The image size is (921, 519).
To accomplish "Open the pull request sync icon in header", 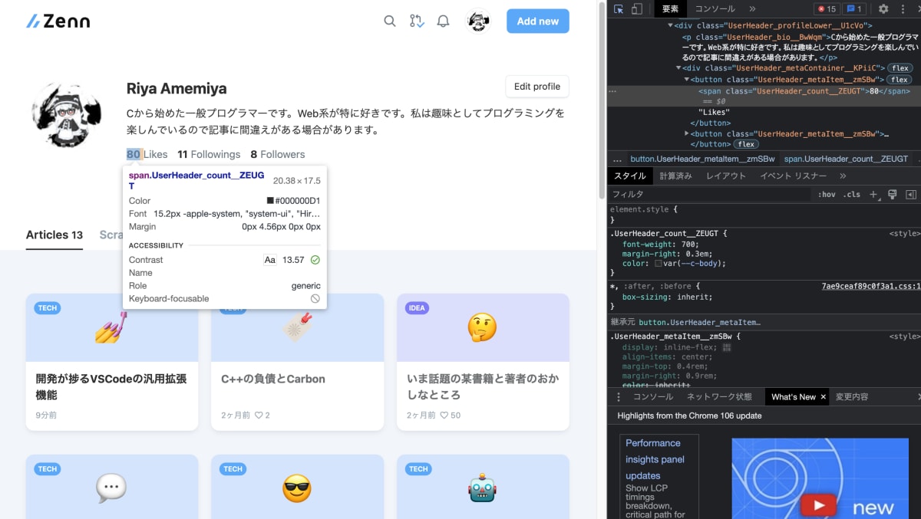I will click(417, 21).
